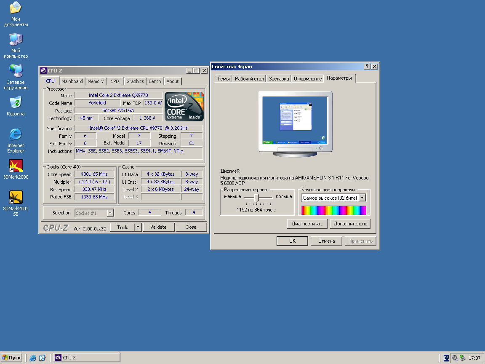Click the tray icon next to clock

pos(462,358)
